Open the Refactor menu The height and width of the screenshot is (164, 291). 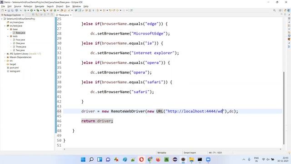(x=28, y=6)
